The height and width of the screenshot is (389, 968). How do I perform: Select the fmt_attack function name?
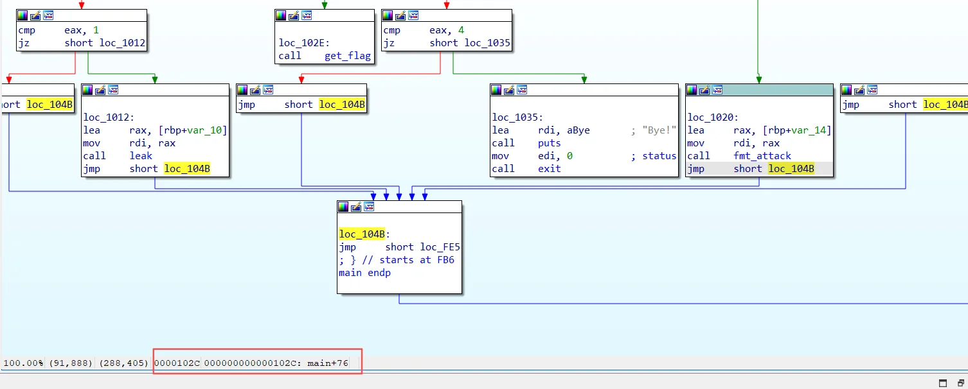762,156
